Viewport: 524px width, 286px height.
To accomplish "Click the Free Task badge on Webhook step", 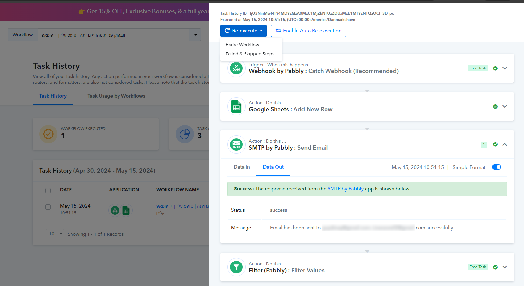I will click(478, 68).
